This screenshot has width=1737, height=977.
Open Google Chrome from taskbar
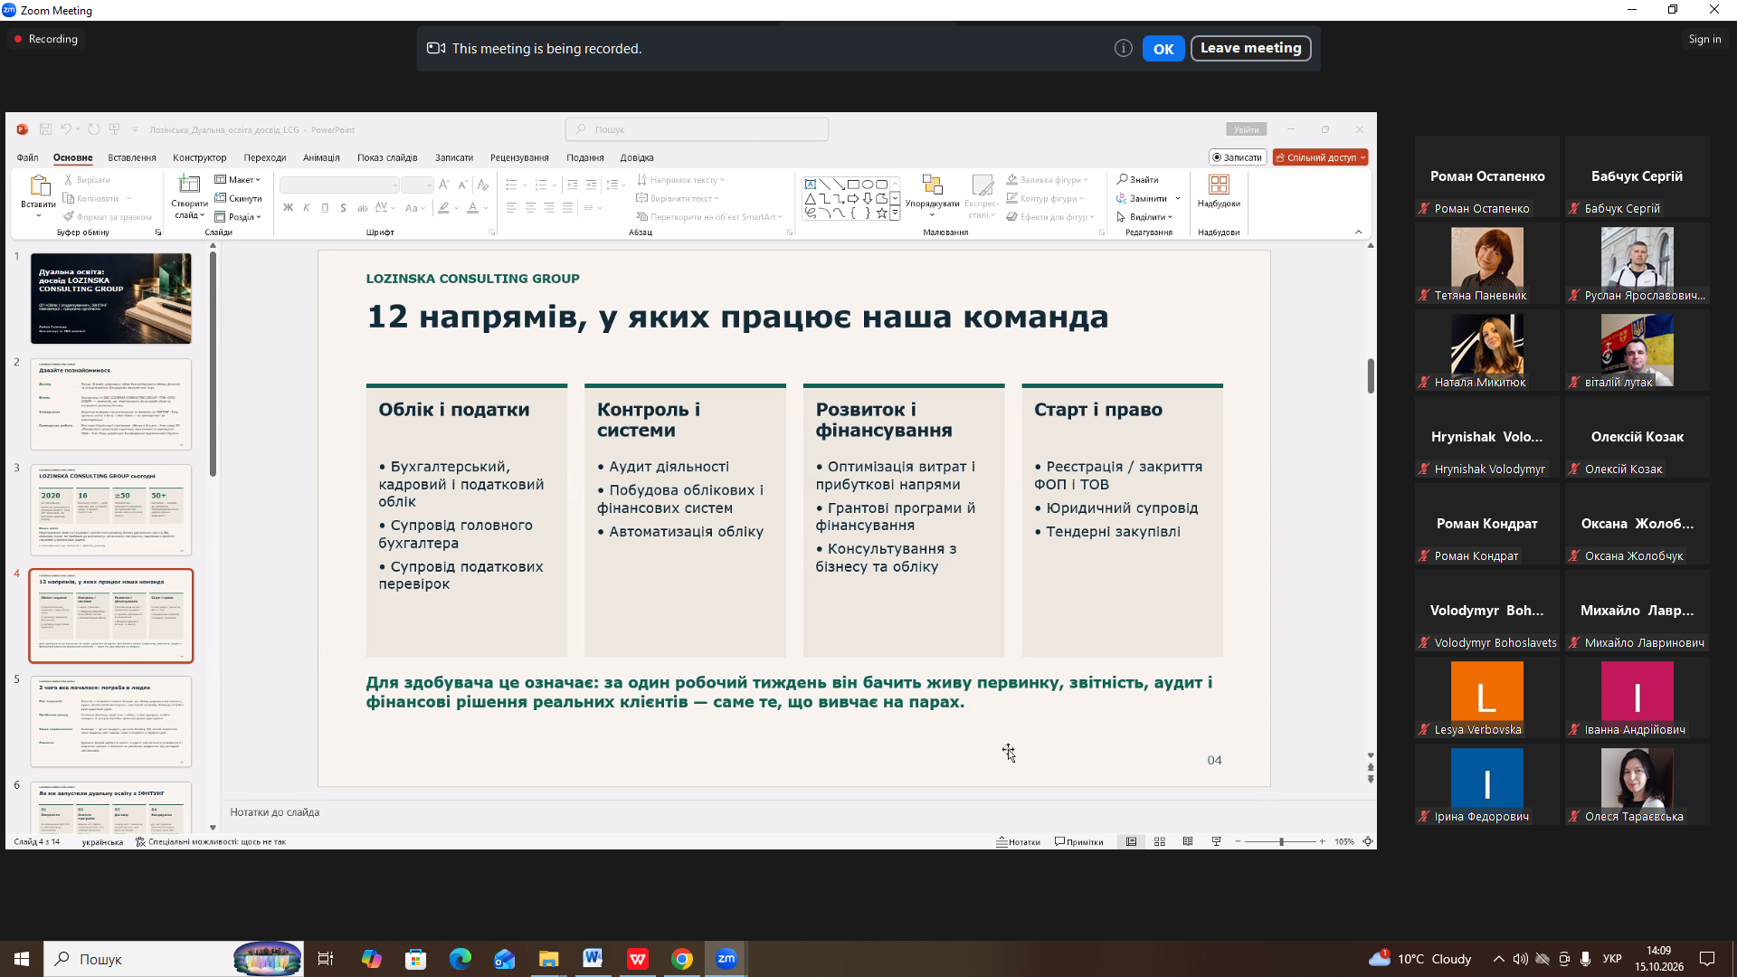[x=682, y=959]
